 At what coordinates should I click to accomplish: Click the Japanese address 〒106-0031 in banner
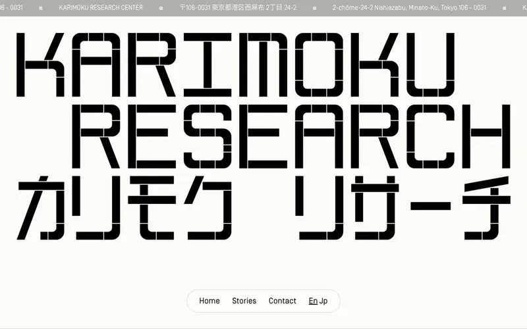[x=238, y=7]
